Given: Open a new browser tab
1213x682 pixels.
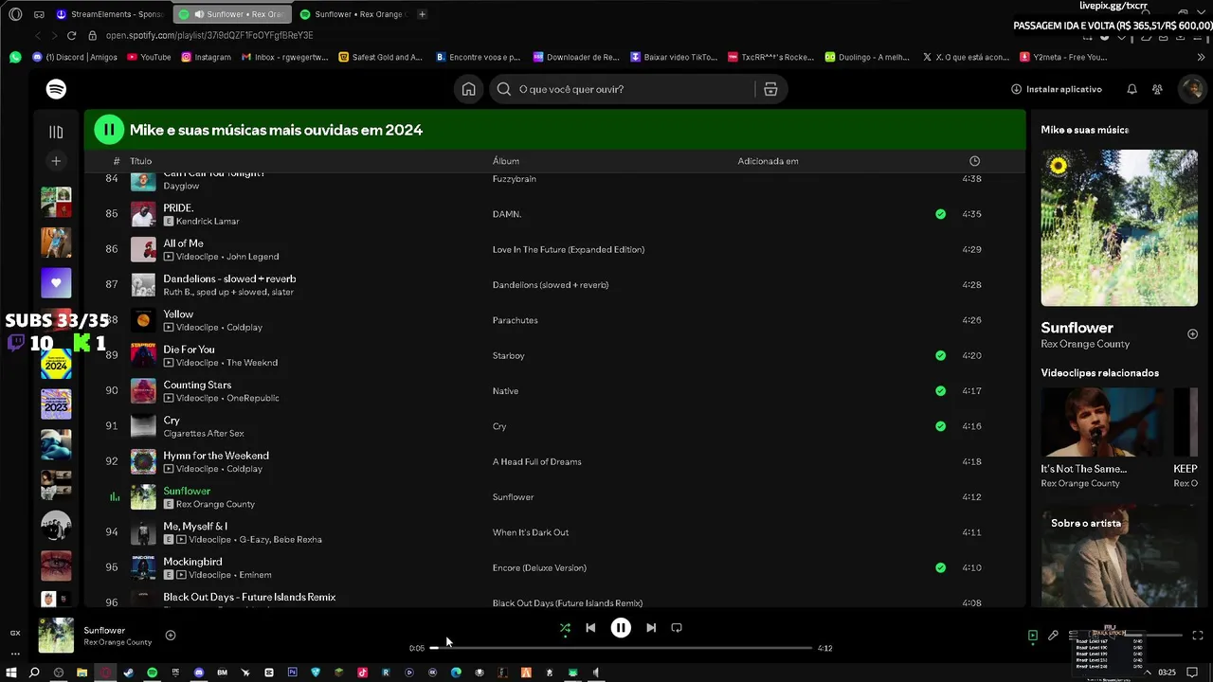Looking at the screenshot, I should (422, 14).
